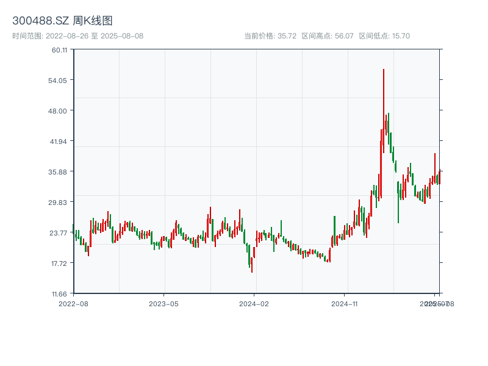Screen dimensions: 488x366
Task: Select the 48.00 price axis label
Action: [x=59, y=111]
